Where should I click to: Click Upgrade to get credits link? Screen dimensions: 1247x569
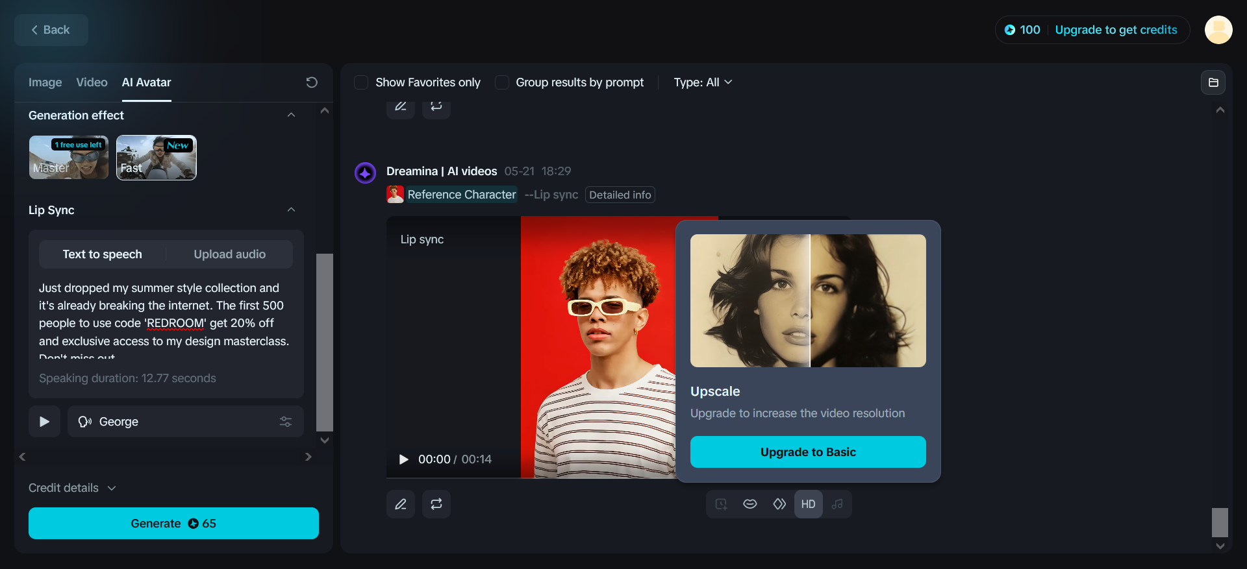pos(1116,30)
